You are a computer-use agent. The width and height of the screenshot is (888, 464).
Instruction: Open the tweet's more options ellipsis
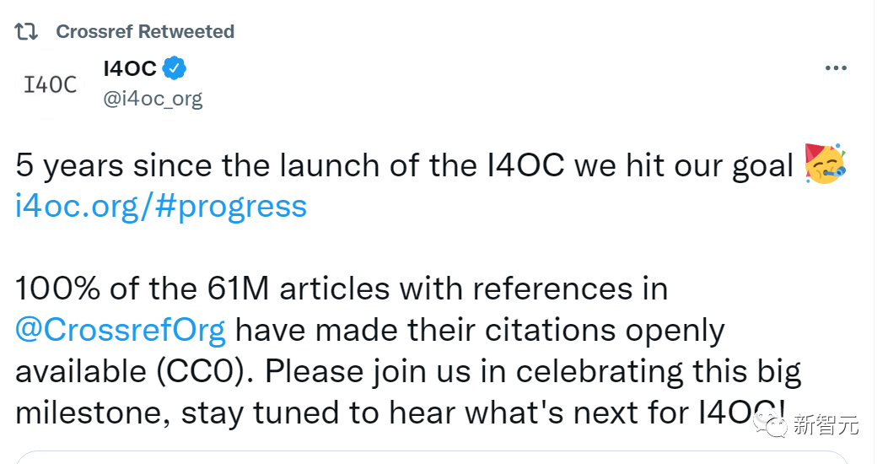pos(836,68)
